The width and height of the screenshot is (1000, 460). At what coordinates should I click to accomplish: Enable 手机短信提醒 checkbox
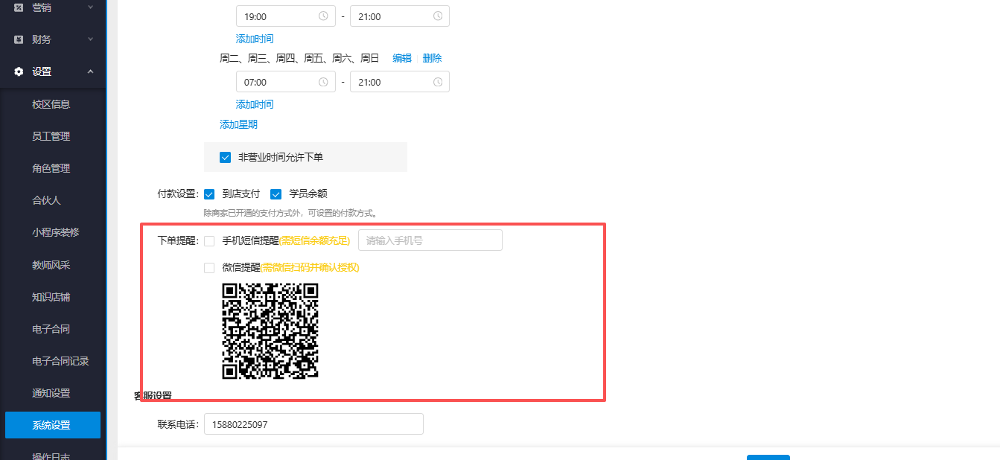pyautogui.click(x=209, y=240)
